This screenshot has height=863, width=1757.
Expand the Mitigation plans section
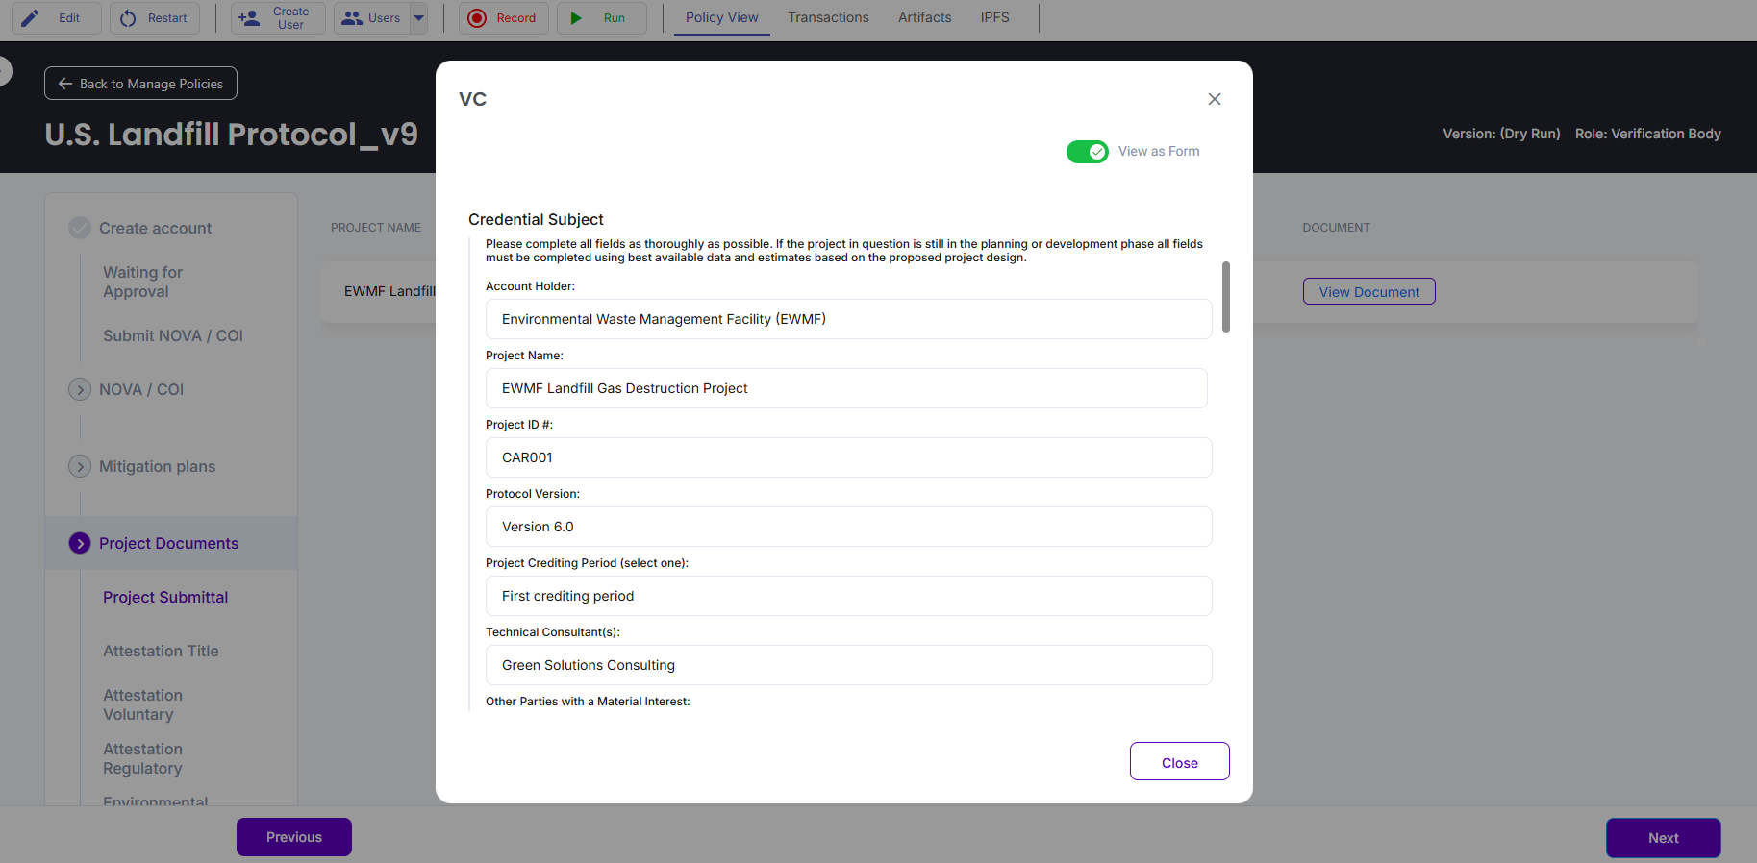coord(80,466)
